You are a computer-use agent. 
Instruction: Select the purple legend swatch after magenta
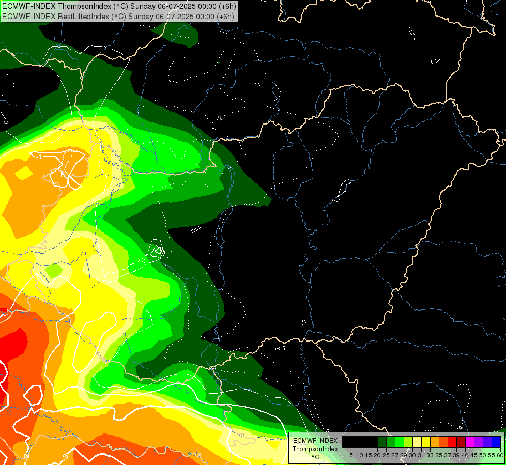(479, 442)
